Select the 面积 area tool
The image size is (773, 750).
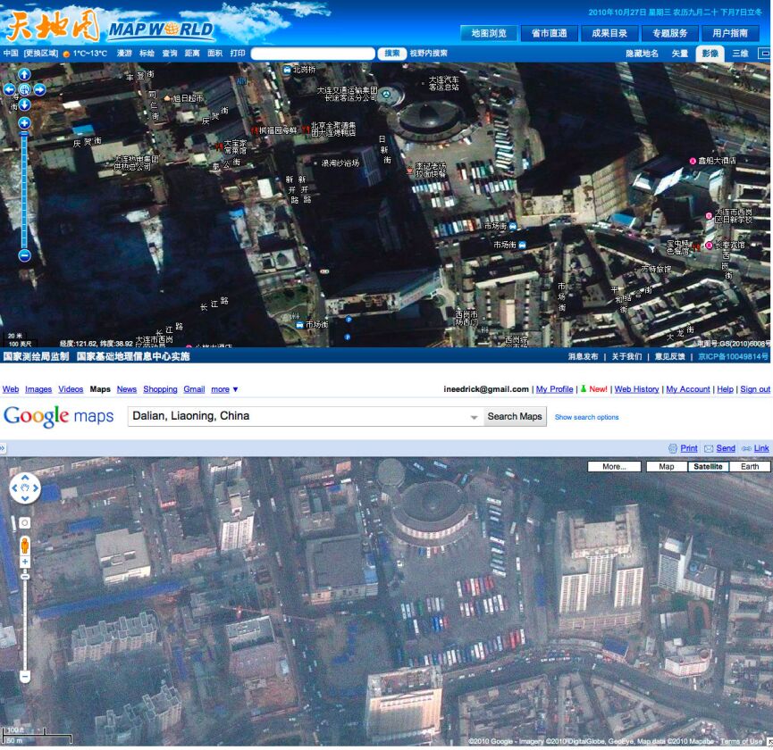pyautogui.click(x=215, y=54)
